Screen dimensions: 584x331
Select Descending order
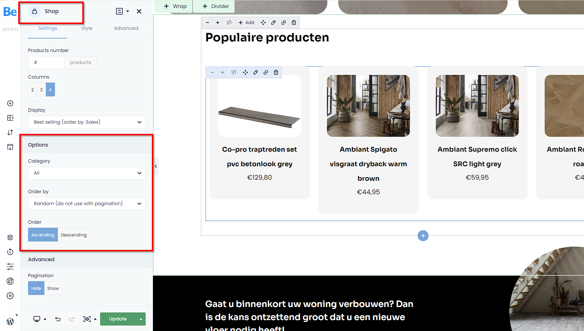pos(74,235)
